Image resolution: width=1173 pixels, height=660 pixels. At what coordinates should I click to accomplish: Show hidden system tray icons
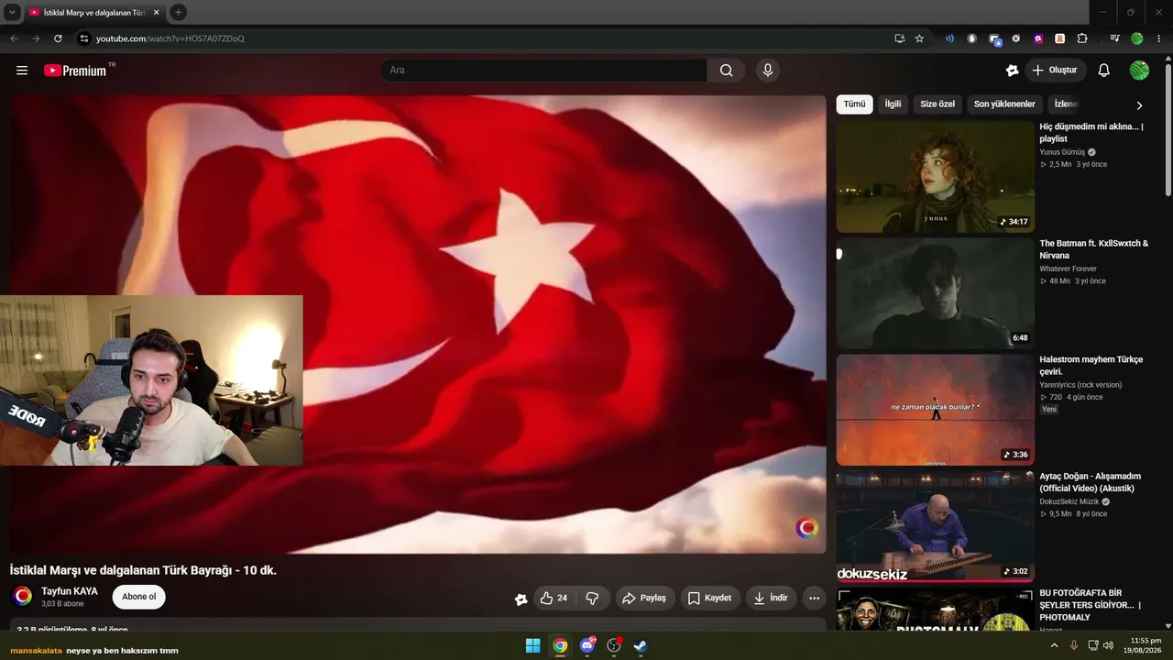pos(1054,645)
